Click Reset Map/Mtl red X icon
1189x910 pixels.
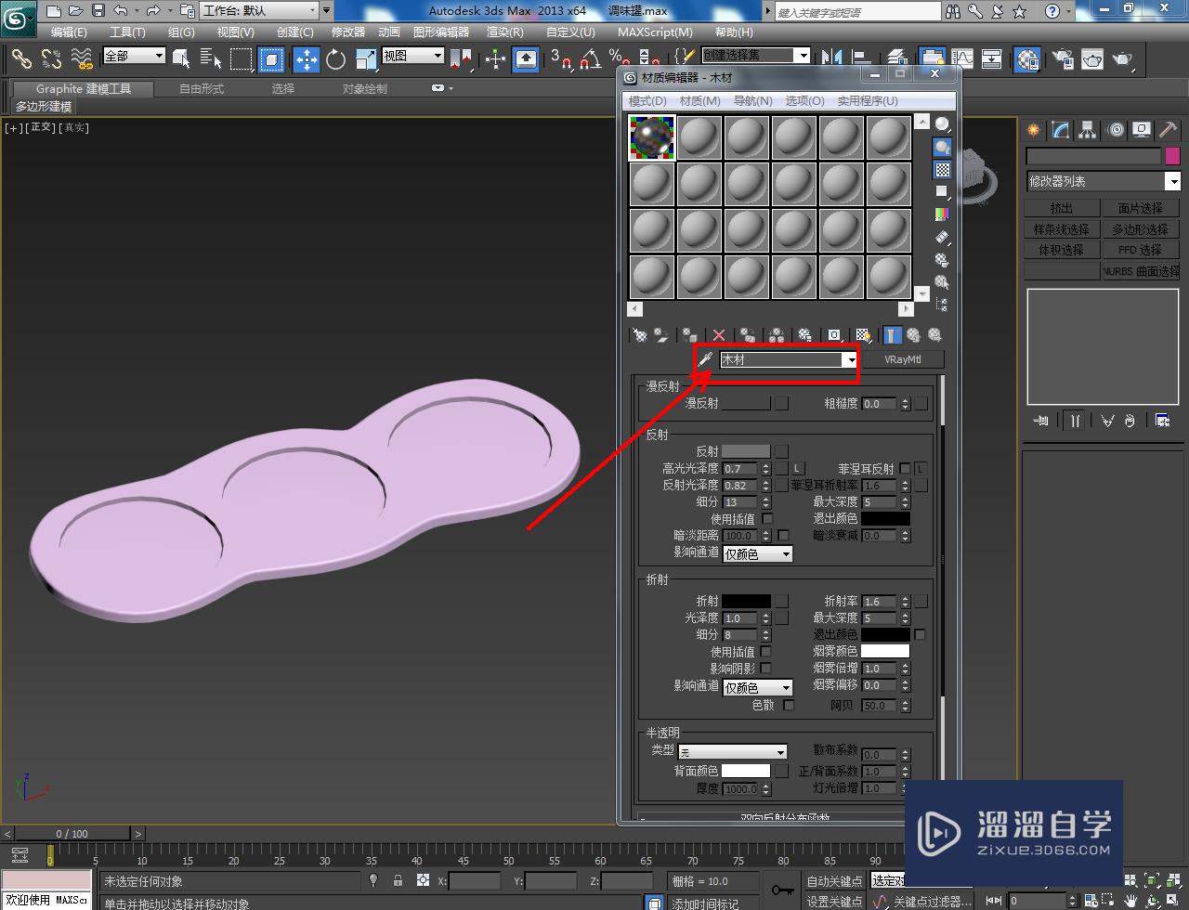click(x=719, y=335)
